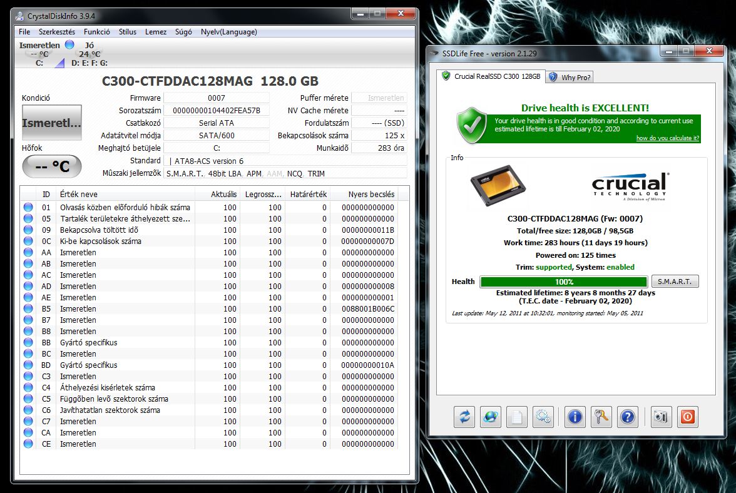
Task: Open the 'how do you calculate it?' link
Action: pyautogui.click(x=667, y=138)
